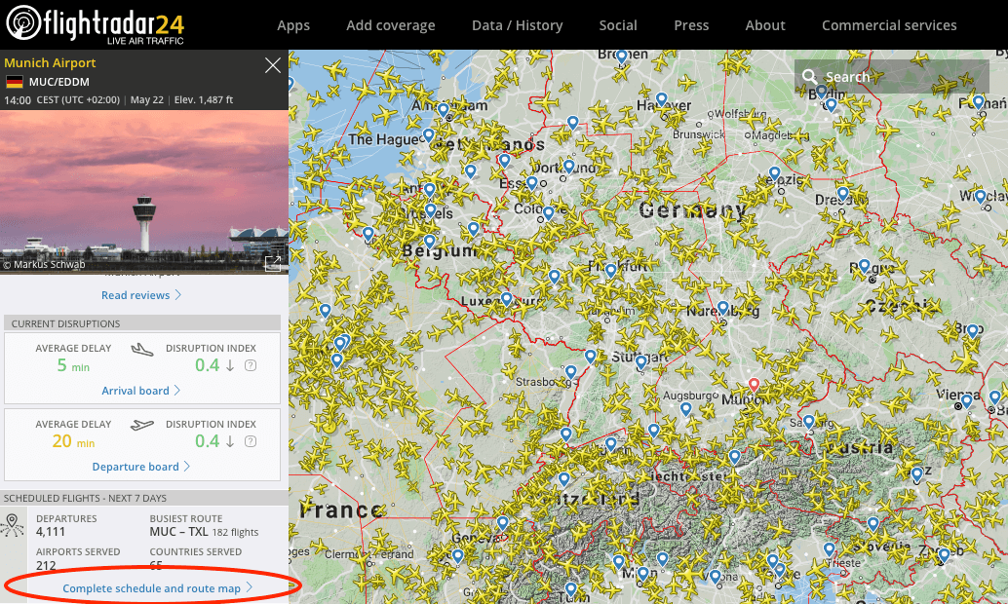Open the Data / History menu
Image resolution: width=1008 pixels, height=604 pixels.
coord(517,25)
